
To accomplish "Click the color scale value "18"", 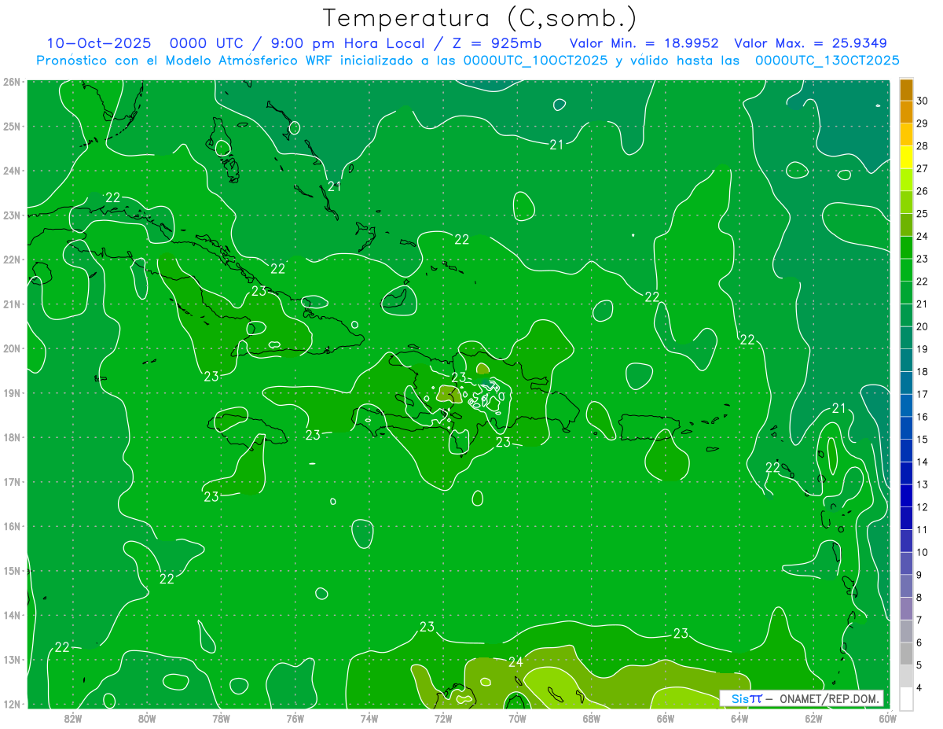I will point(922,371).
